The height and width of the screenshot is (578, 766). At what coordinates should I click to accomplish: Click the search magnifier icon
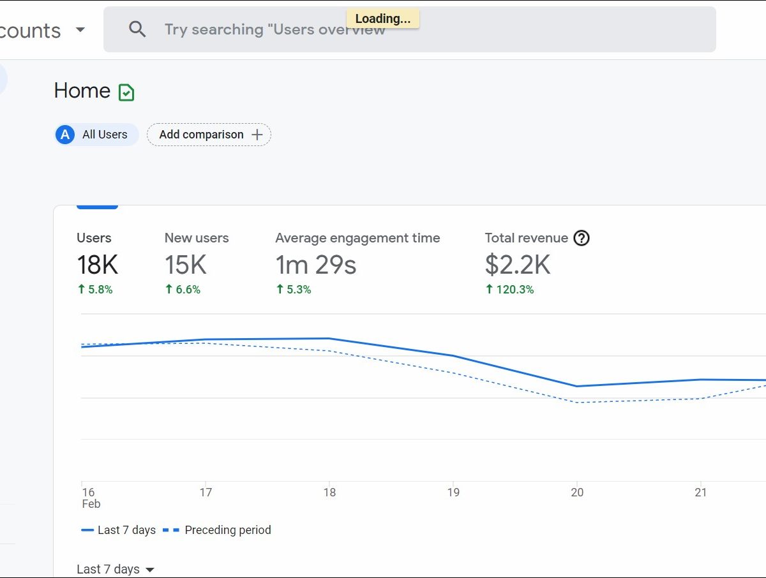click(x=137, y=29)
